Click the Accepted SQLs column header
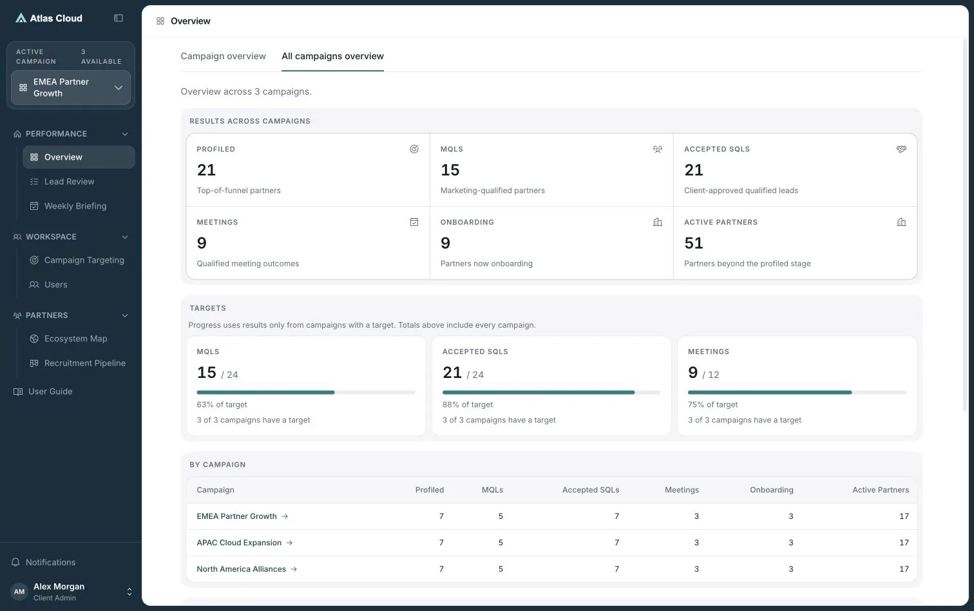Viewport: 974px width, 611px height. (x=591, y=490)
